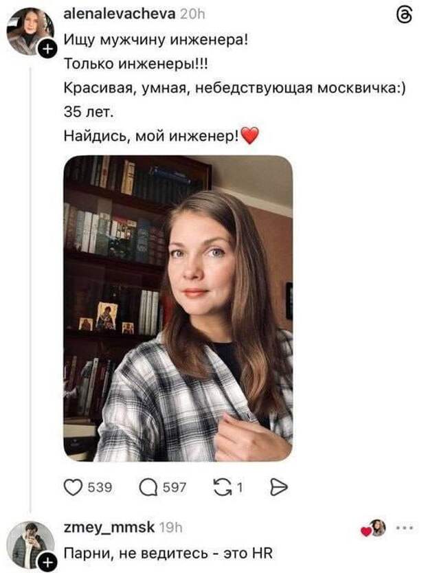Follow alenalevacheva via plus badge on avatar
The width and height of the screenshot is (426, 573).
pyautogui.click(x=48, y=49)
